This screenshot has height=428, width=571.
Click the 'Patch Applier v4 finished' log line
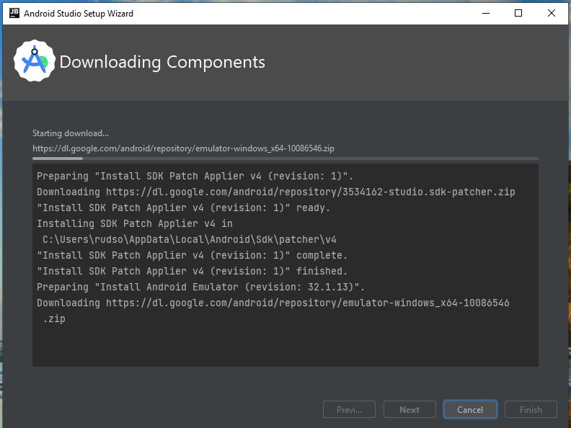point(192,271)
